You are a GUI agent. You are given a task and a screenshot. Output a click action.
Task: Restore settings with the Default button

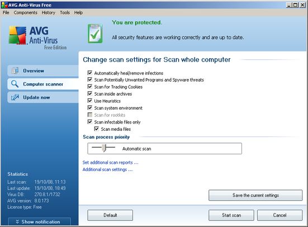click(x=110, y=215)
